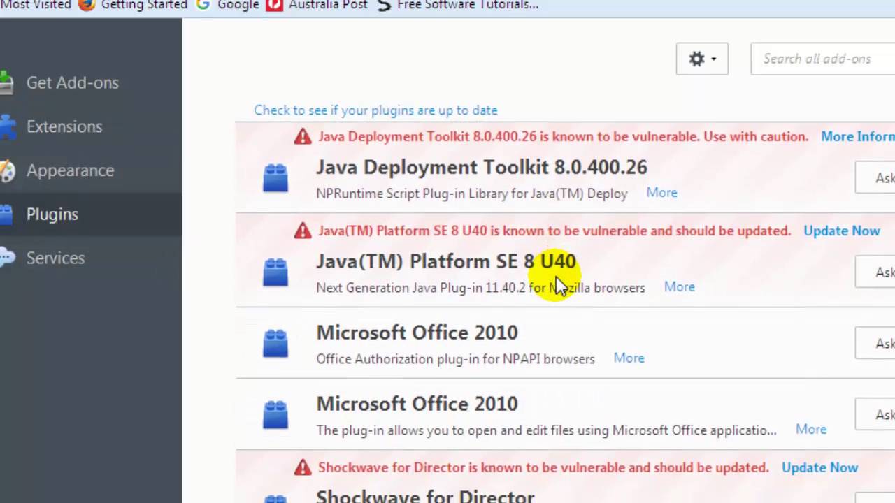Open the Get Add-ons sidebar section
The image size is (895, 503).
(x=73, y=82)
